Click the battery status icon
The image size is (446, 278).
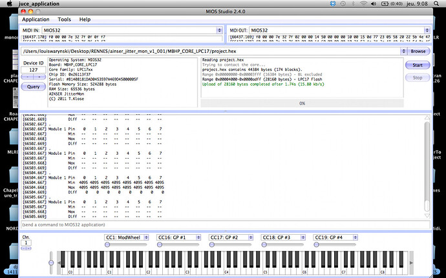(385, 4)
